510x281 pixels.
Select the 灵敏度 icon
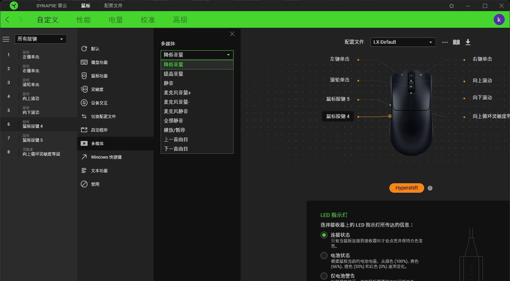[84, 89]
